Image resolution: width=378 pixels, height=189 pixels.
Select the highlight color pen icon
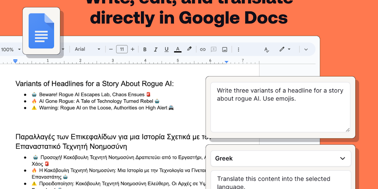189,49
